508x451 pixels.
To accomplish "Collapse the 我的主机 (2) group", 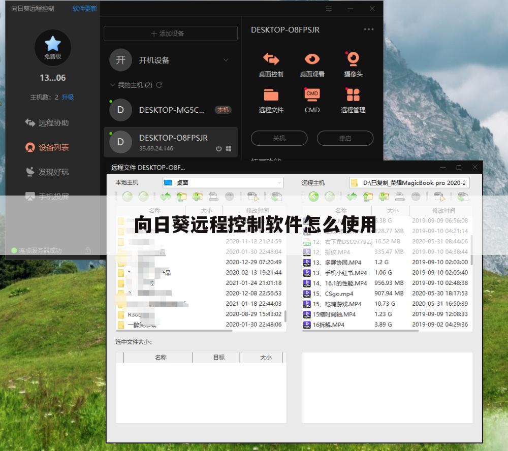I will pyautogui.click(x=113, y=85).
